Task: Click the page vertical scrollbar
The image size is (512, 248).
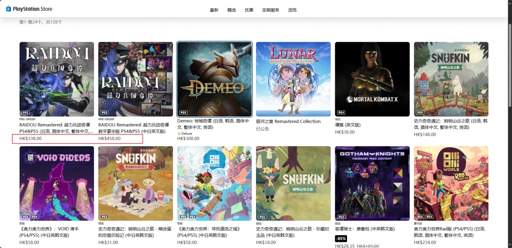Action: point(509,95)
